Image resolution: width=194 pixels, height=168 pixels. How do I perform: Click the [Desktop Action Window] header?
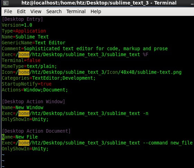point(34,101)
